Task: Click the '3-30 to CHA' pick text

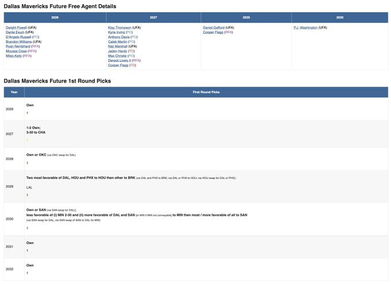Action: pyautogui.click(x=36, y=133)
